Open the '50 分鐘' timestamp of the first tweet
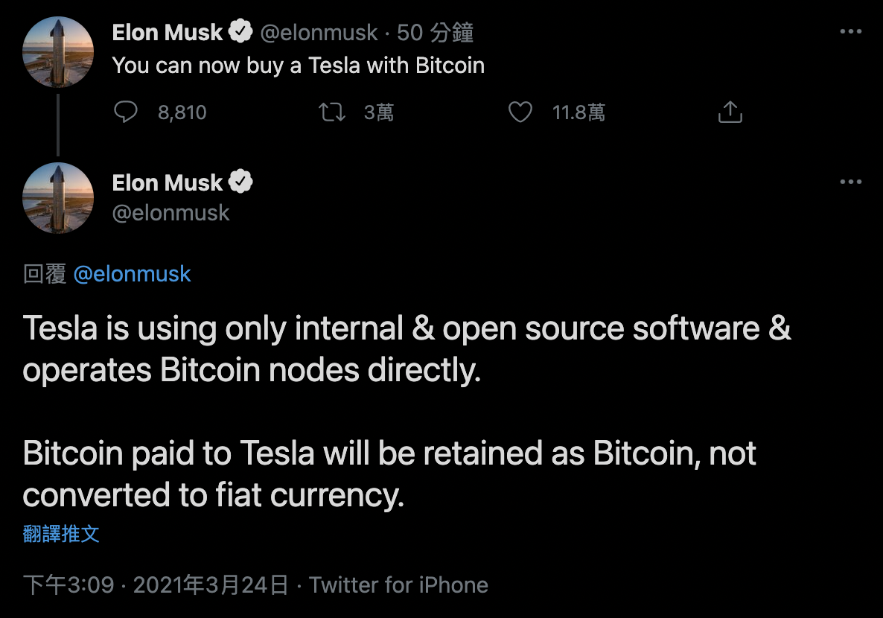 click(435, 32)
